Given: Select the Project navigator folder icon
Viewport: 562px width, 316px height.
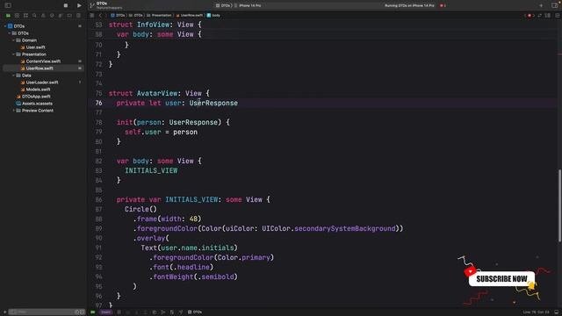Looking at the screenshot, I should tap(8, 16).
